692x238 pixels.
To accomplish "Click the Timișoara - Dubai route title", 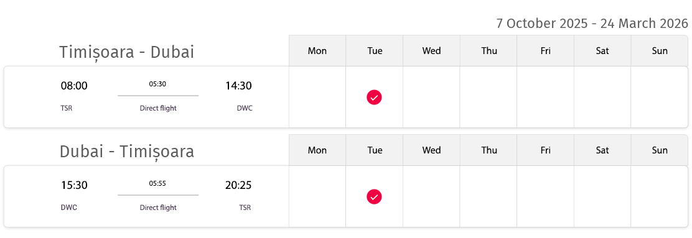I will pyautogui.click(x=127, y=52).
